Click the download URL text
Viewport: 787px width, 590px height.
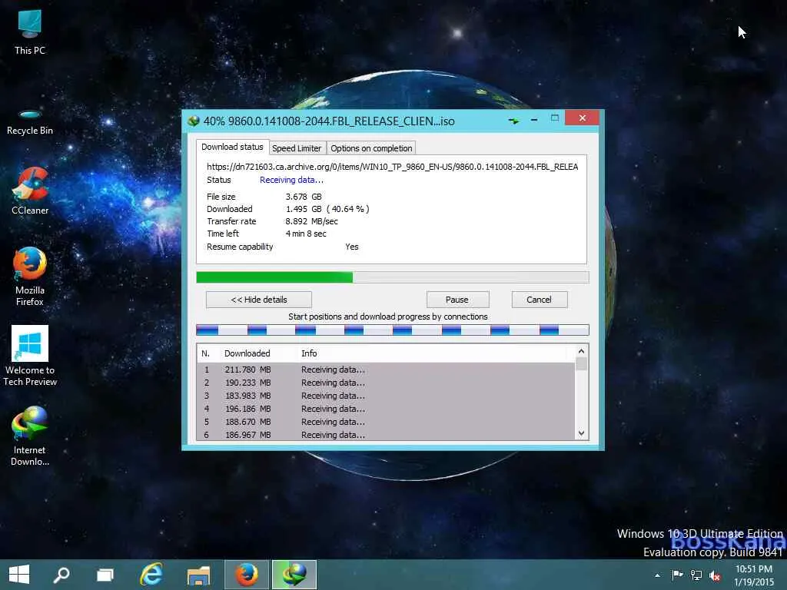pos(393,167)
